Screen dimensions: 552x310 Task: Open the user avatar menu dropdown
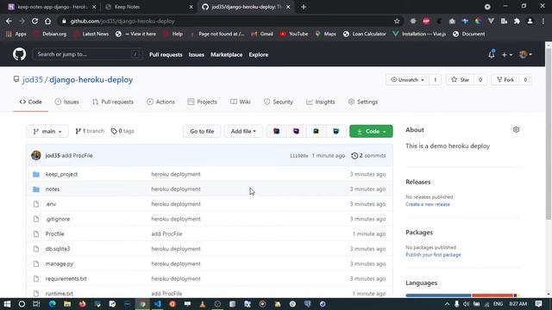tap(525, 54)
